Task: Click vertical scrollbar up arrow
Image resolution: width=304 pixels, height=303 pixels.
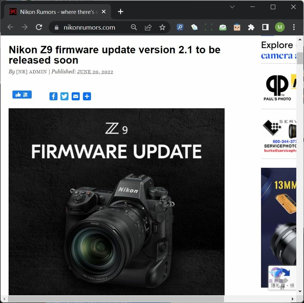Action: click(300, 39)
